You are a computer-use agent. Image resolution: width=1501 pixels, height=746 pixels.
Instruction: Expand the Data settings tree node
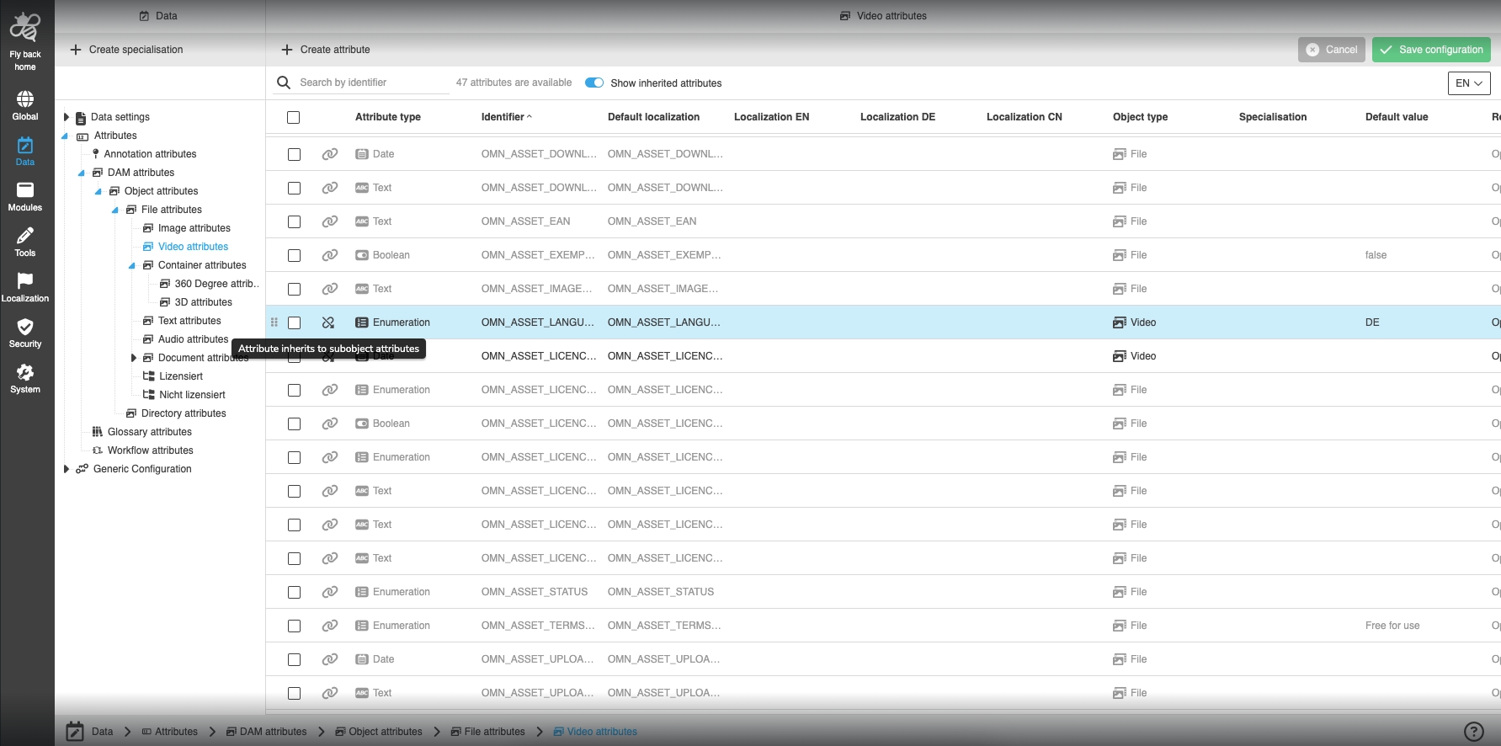67,117
